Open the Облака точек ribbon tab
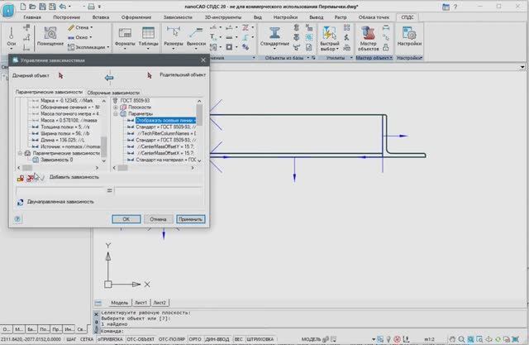529x345 pixels. tap(374, 17)
